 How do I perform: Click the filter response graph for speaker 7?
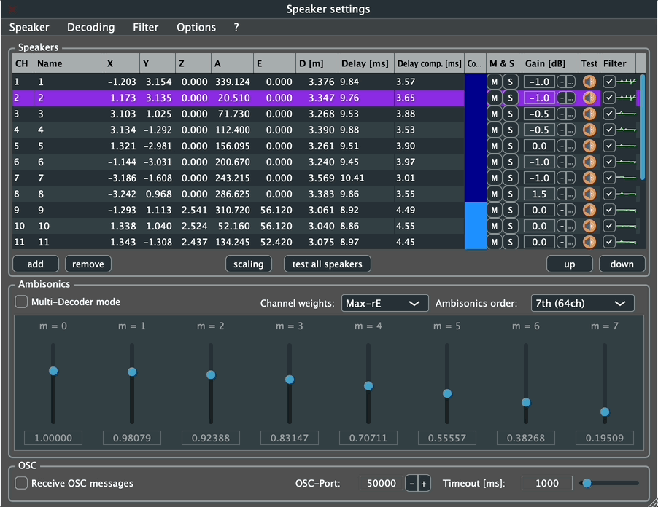(627, 178)
